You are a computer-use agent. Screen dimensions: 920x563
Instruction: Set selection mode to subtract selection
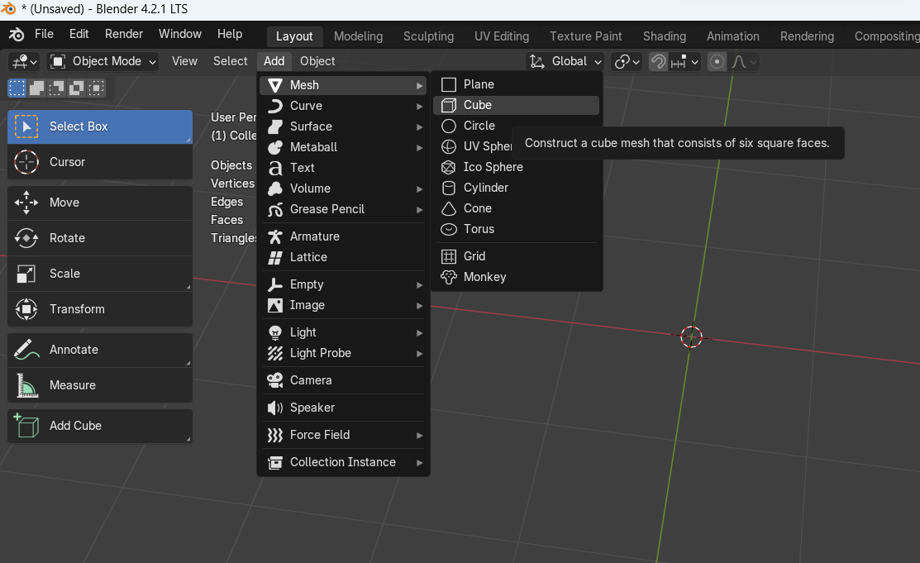(x=56, y=88)
